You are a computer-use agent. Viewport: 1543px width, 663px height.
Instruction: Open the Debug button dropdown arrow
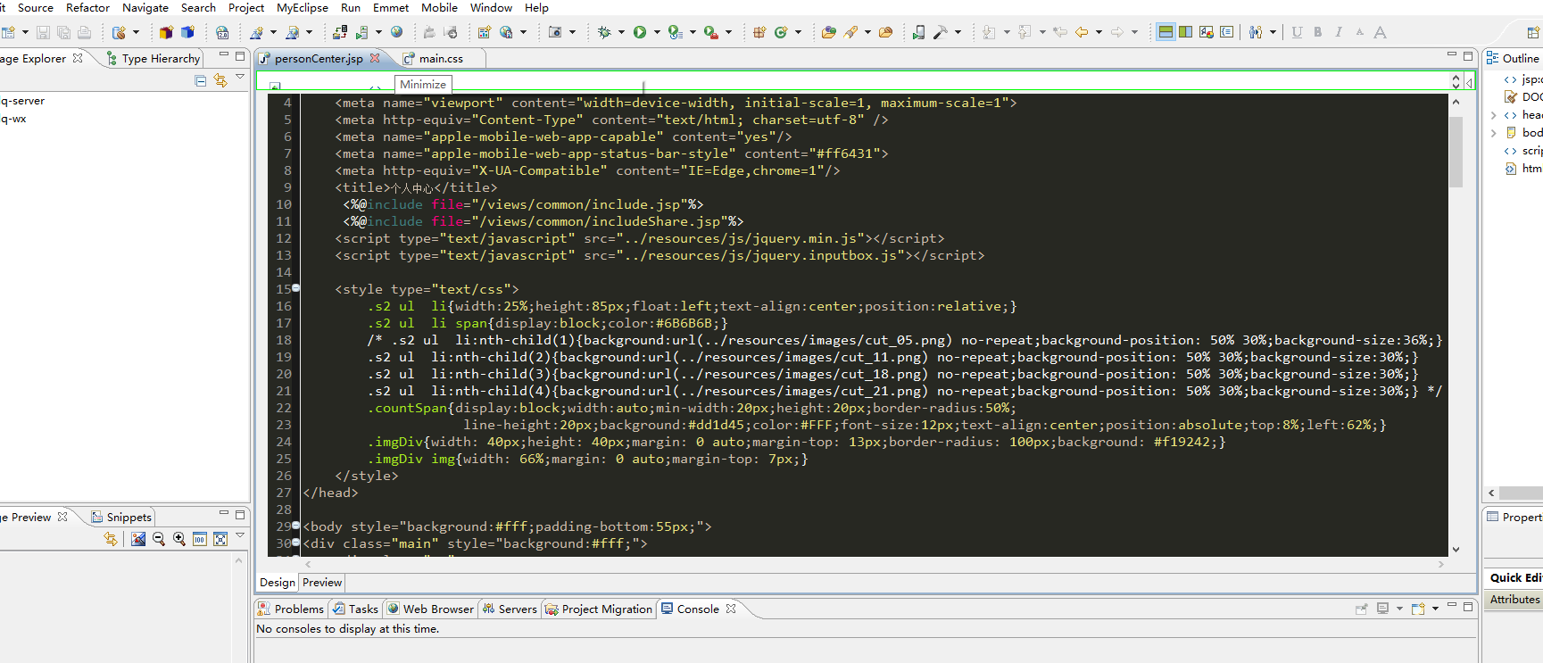coord(621,32)
